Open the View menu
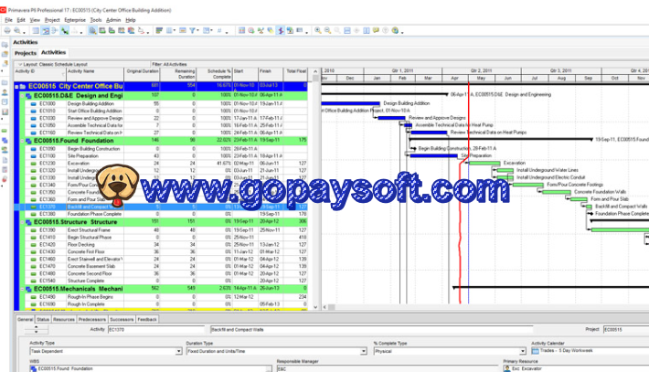Screen dimensions: 649x372 click(x=35, y=20)
